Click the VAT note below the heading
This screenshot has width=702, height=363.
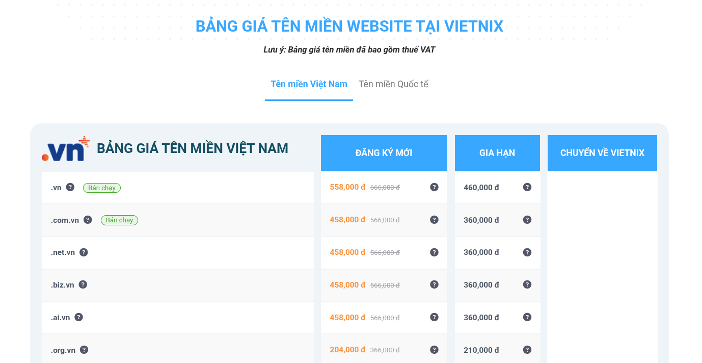click(349, 49)
